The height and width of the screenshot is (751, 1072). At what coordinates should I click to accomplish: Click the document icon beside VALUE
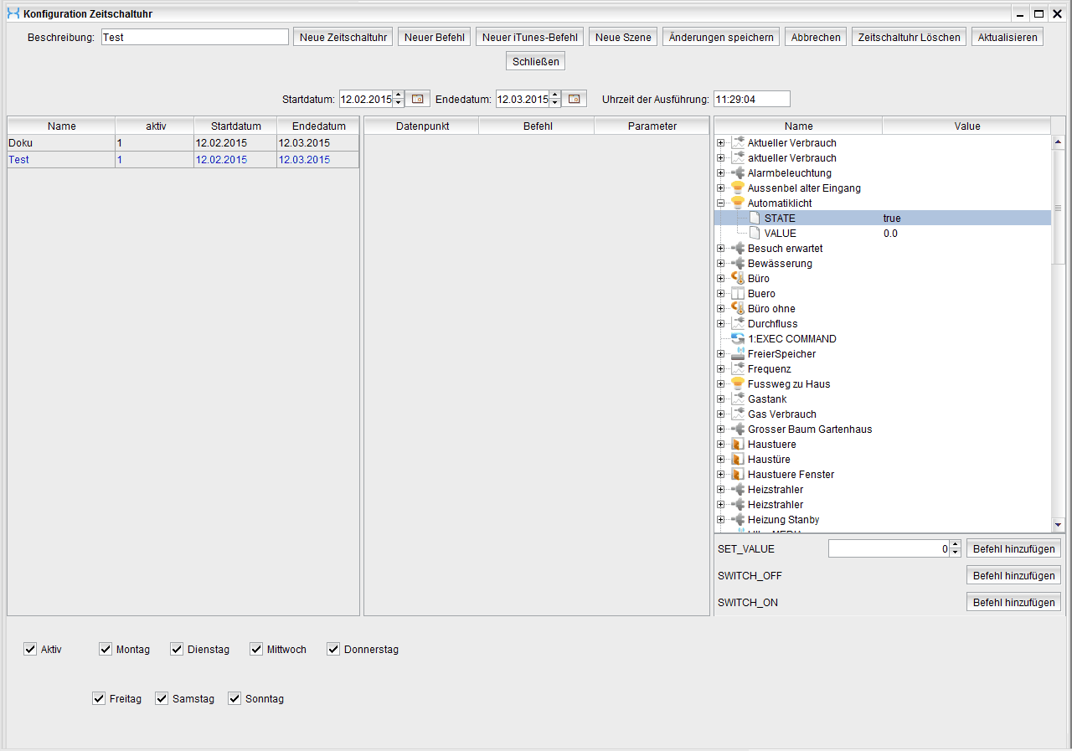click(755, 234)
